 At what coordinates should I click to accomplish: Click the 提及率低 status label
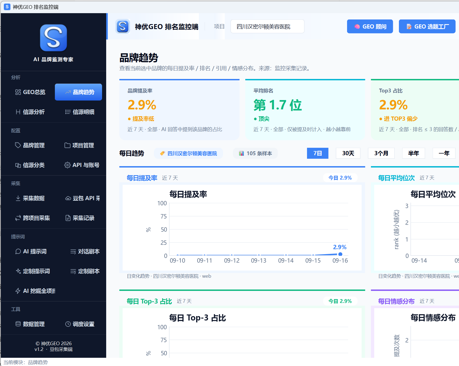click(x=141, y=119)
